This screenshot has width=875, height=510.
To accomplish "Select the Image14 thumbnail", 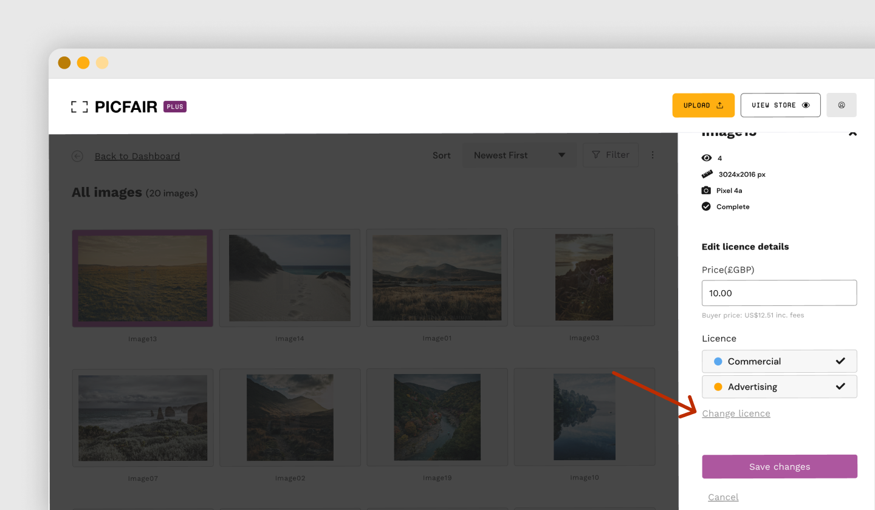I will tap(289, 278).
